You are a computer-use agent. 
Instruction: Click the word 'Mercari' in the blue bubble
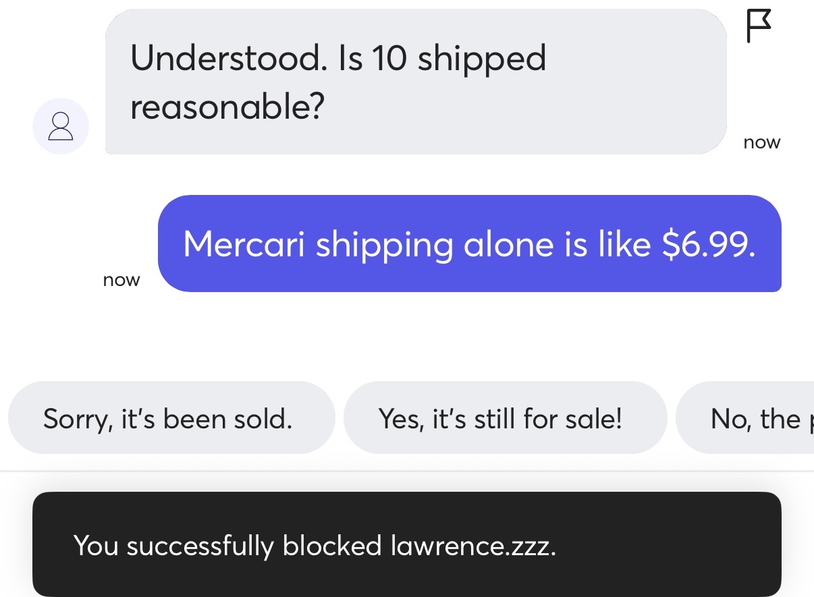244,244
